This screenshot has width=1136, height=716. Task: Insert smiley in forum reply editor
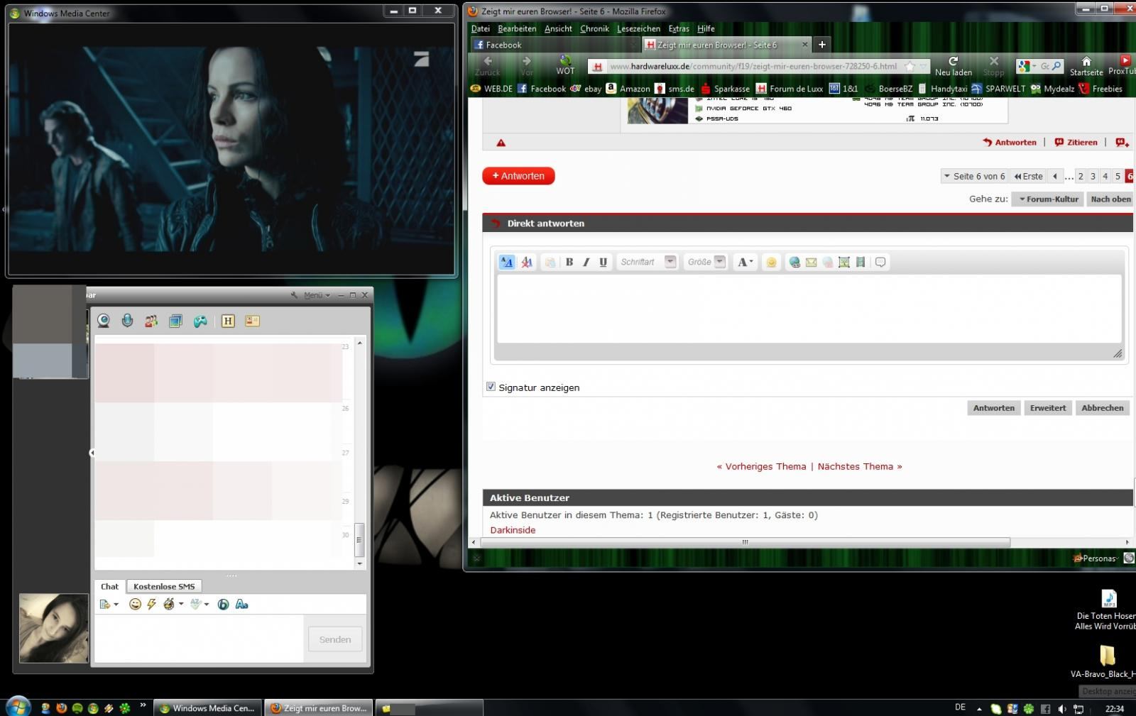point(771,262)
